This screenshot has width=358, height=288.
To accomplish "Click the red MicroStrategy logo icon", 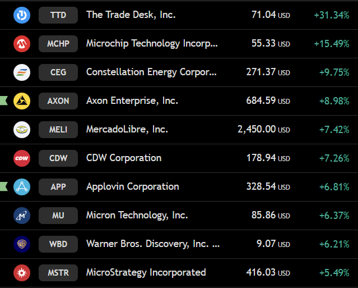I will click(22, 273).
